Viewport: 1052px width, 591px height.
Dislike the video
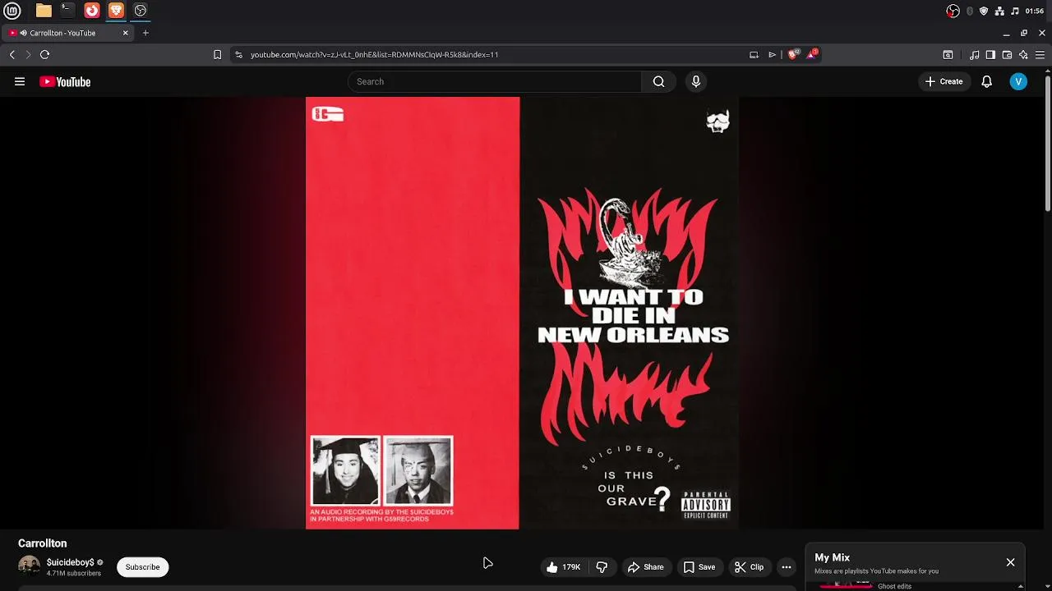coord(602,567)
